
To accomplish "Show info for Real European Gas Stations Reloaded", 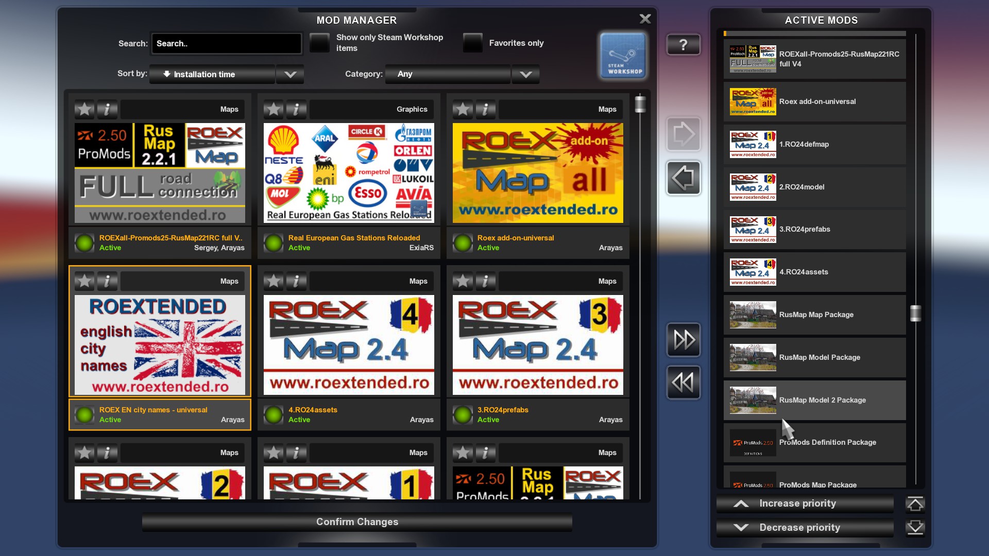I will click(x=296, y=109).
